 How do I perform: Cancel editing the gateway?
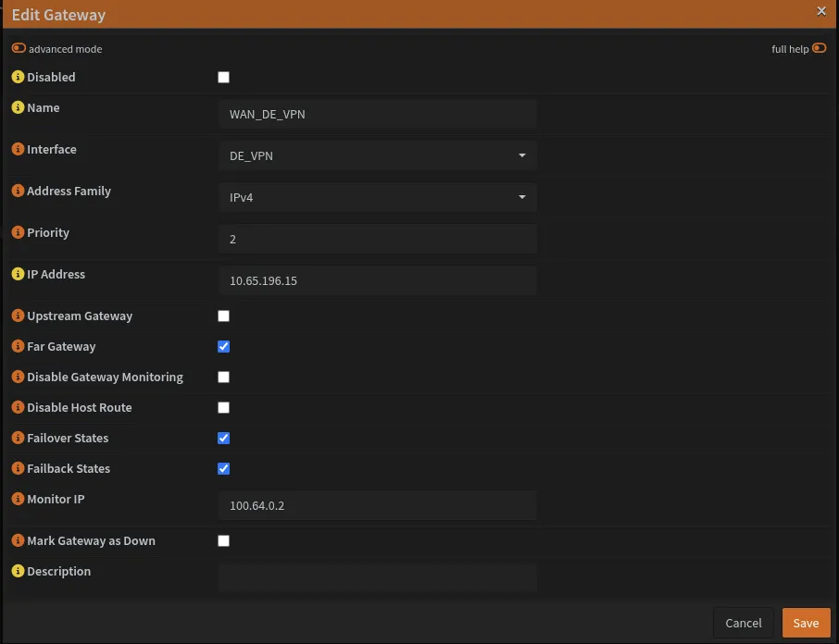click(743, 623)
